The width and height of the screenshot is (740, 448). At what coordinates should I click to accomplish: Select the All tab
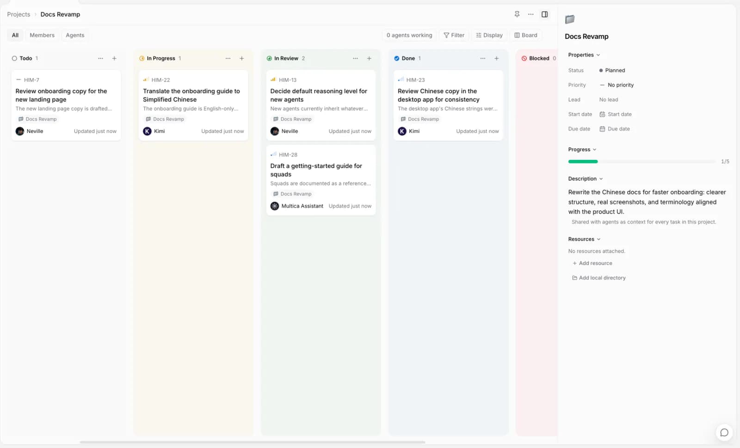pos(15,35)
